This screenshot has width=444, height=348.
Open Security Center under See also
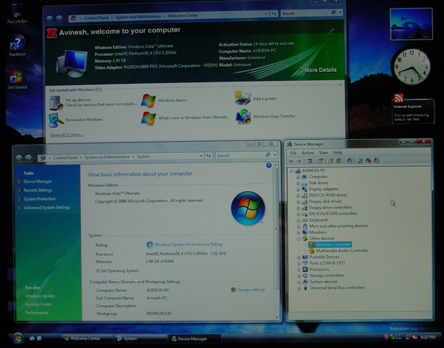click(x=38, y=304)
